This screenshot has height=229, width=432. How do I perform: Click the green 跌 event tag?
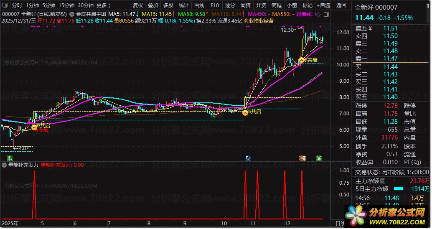(x=10, y=158)
